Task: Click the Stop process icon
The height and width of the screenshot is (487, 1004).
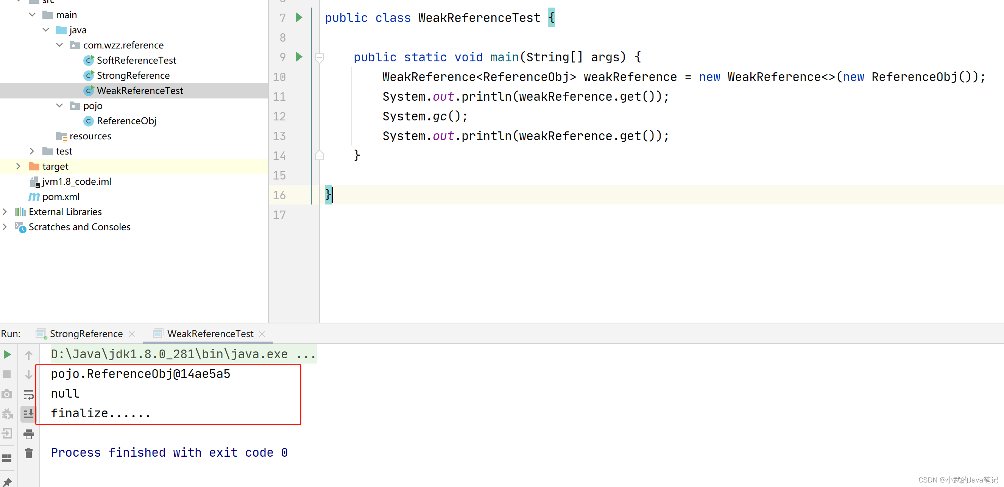Action: tap(7, 374)
